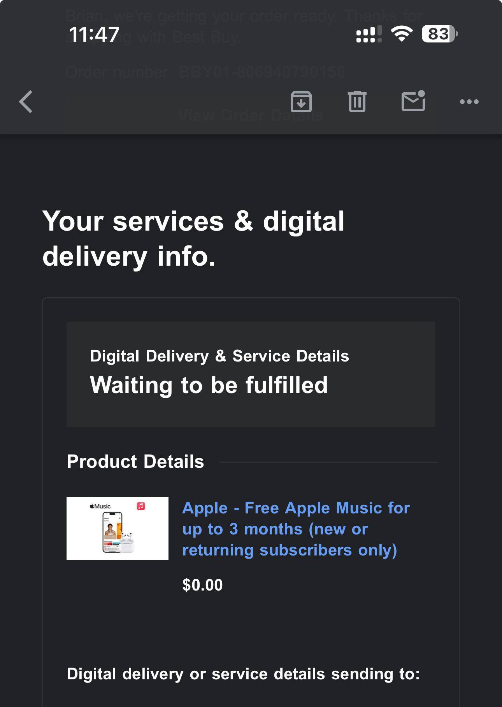
Task: Select the Your services & digital delivery info heading
Action: 193,238
